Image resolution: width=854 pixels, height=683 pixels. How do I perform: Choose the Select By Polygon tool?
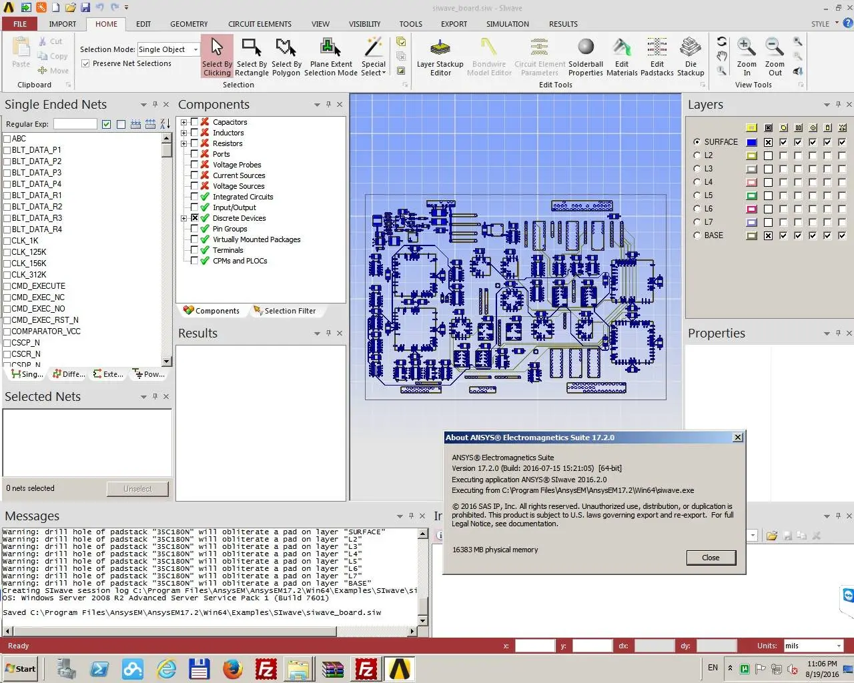(x=286, y=57)
